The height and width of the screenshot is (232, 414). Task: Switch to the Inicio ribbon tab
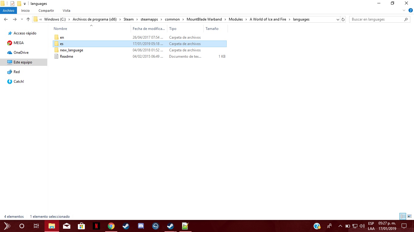tap(25, 11)
